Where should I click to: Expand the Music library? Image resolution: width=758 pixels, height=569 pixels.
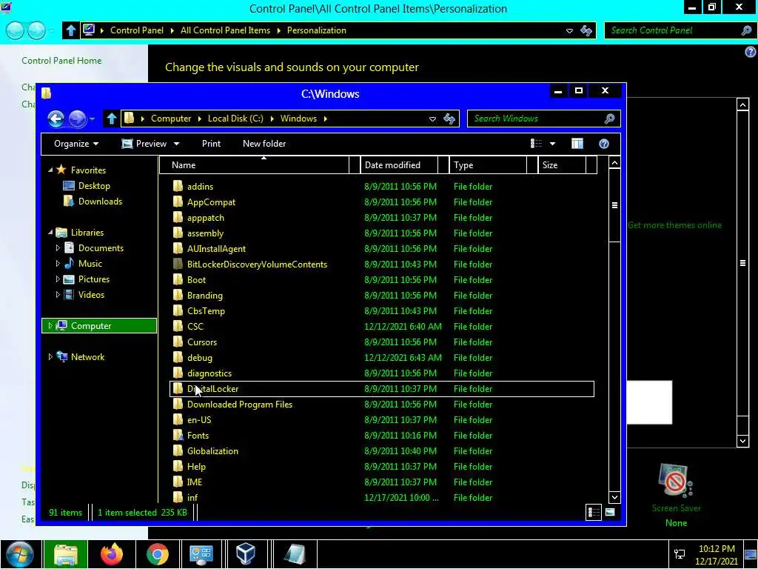(x=58, y=264)
